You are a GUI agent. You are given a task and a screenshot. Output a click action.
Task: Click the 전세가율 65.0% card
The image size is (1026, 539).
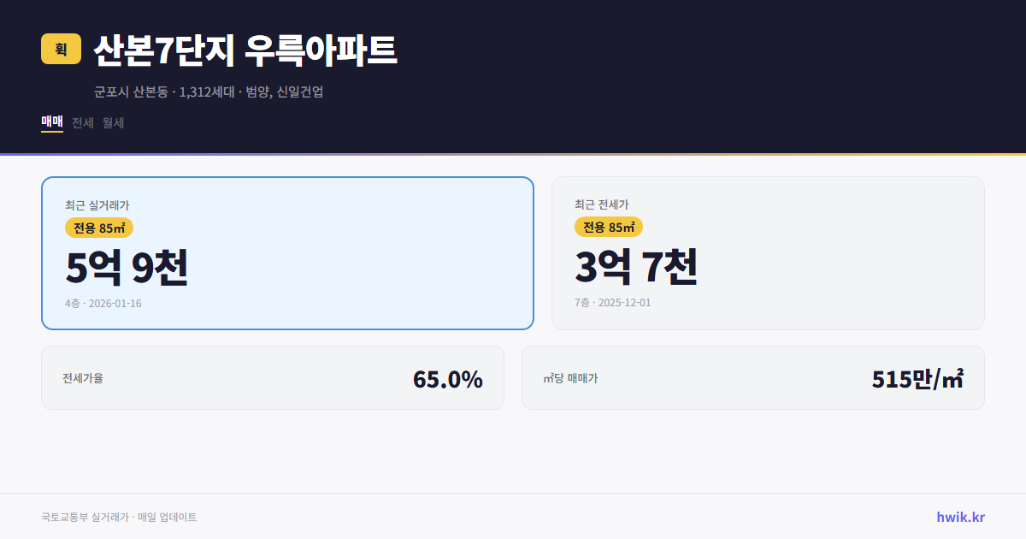coord(273,377)
